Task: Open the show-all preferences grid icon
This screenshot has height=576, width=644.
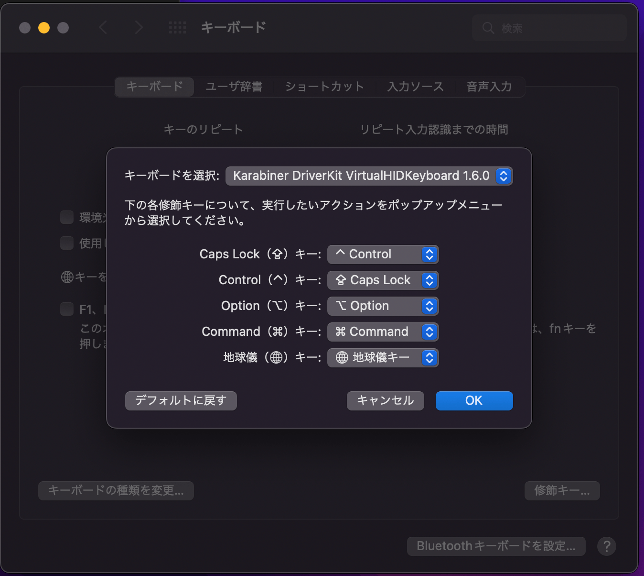Action: coord(178,27)
